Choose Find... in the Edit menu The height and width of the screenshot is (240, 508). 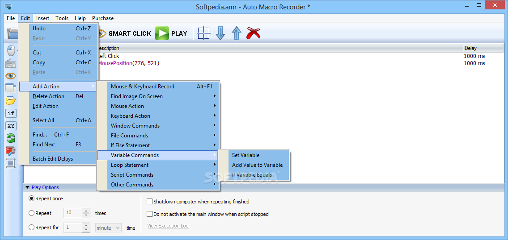pyautogui.click(x=58, y=134)
